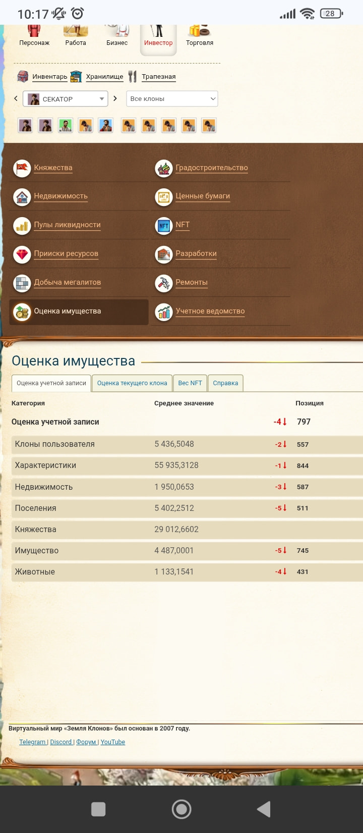Screen dimensions: 363x833
Task: Select the Справка tab
Action: (x=225, y=383)
